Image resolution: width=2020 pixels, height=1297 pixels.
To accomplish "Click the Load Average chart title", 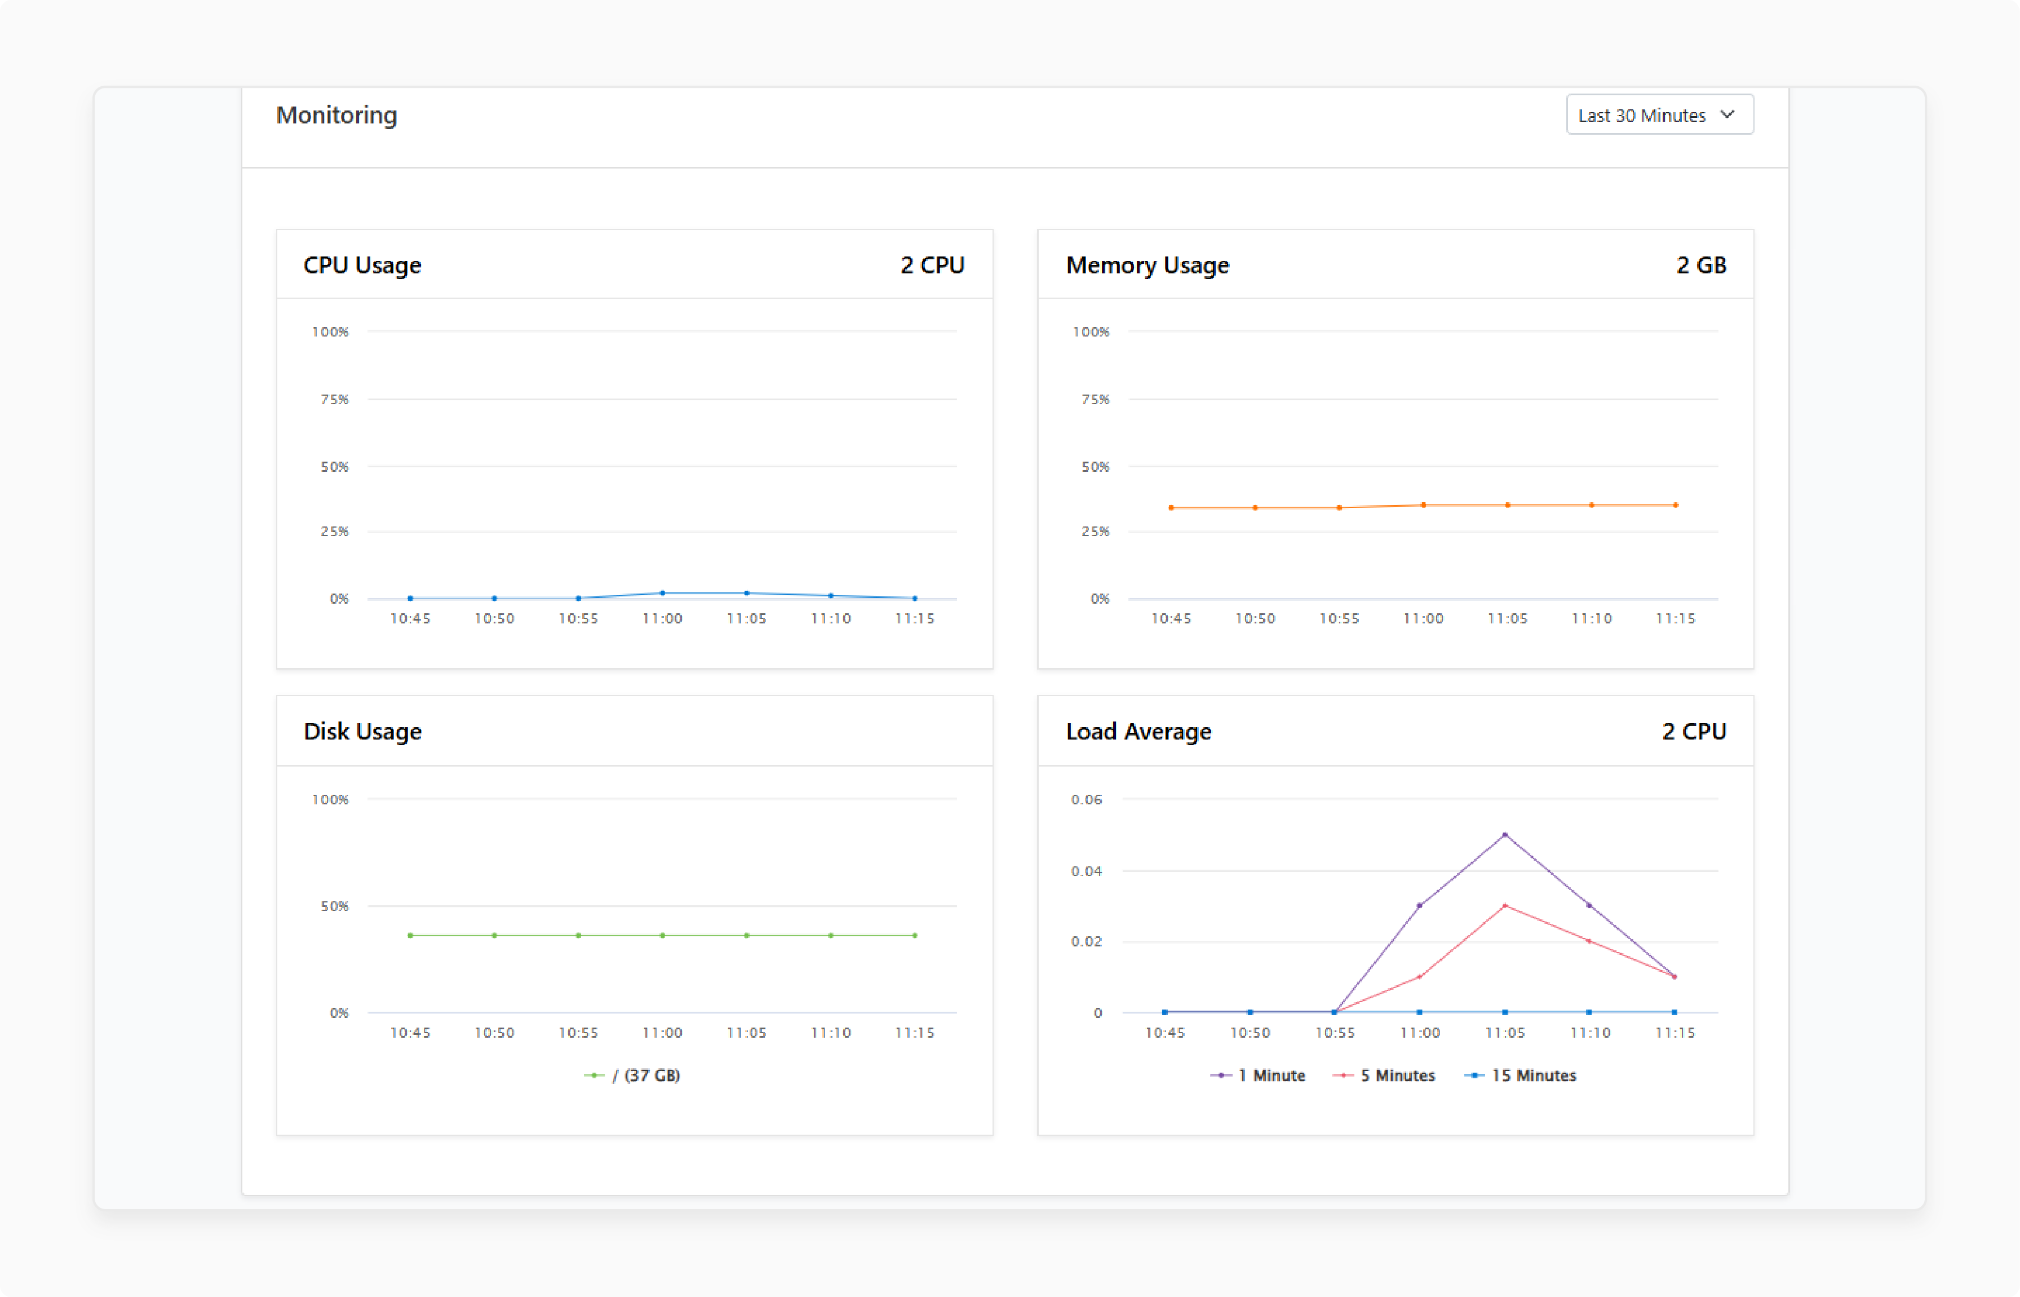I will [x=1139, y=731].
